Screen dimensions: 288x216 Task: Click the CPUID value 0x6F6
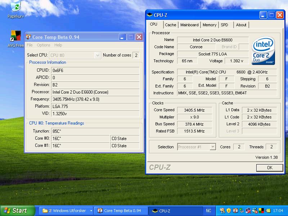pyautogui.click(x=95, y=70)
